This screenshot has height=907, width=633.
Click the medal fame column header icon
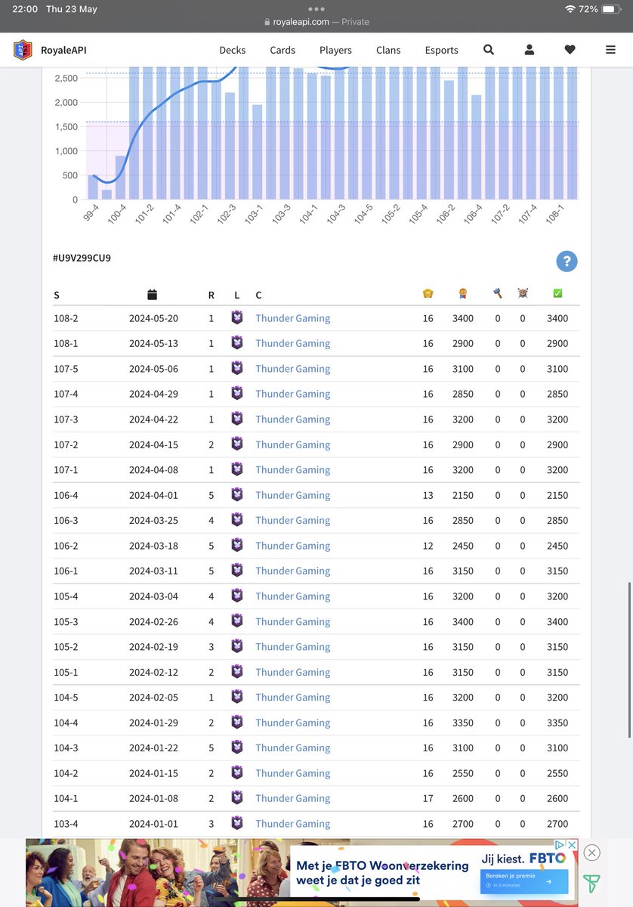tap(462, 294)
